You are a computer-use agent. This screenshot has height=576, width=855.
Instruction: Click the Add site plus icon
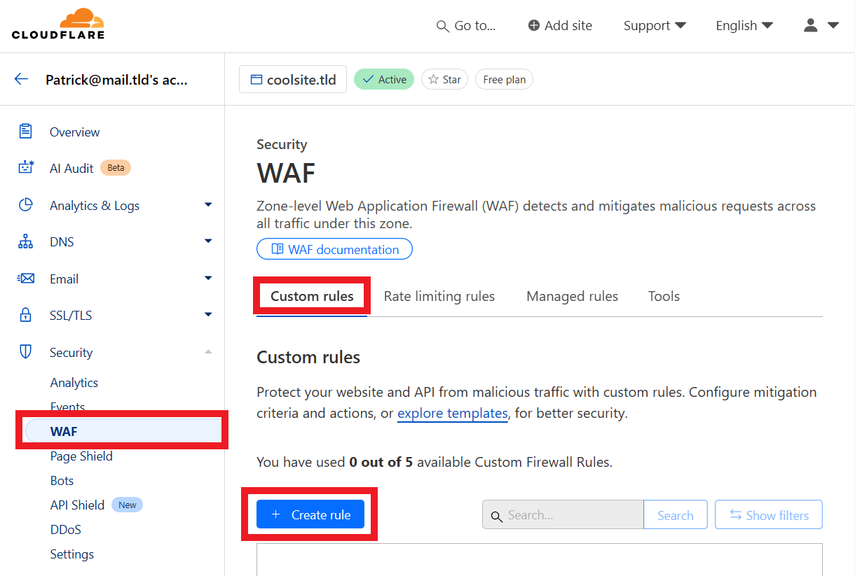pyautogui.click(x=534, y=25)
